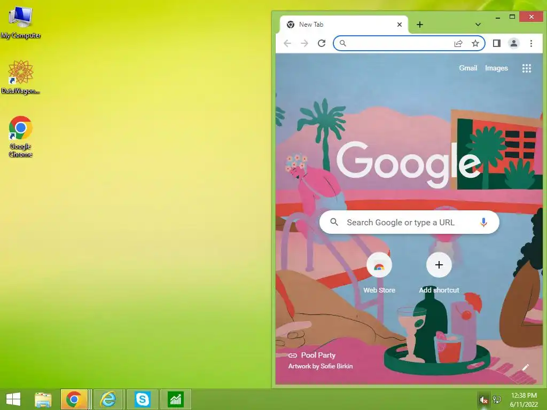Open the Chrome profile avatar

click(x=514, y=43)
